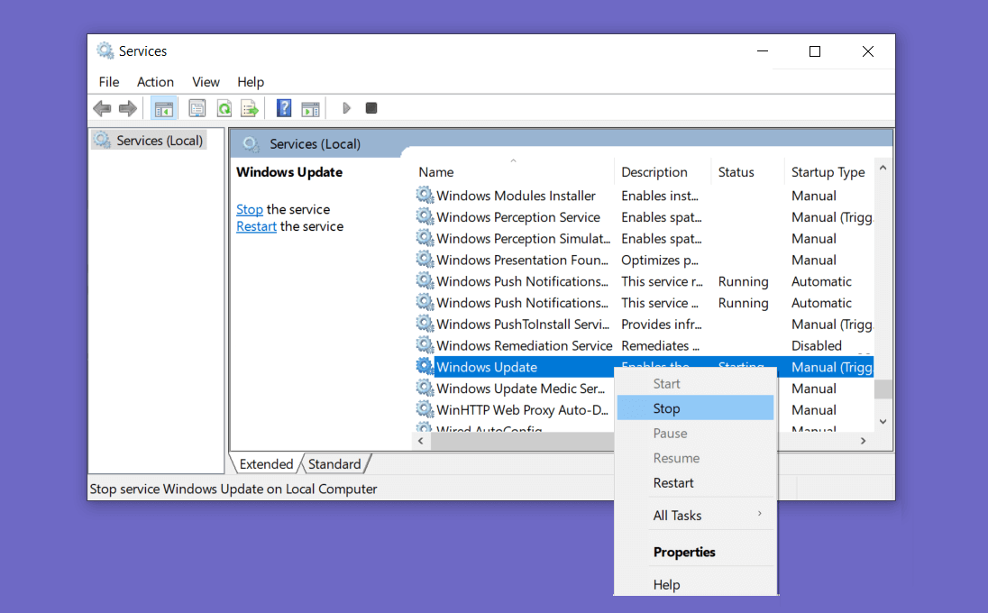Viewport: 988px width, 613px height.
Task: Click the Disabled startup type cell
Action: [817, 346]
